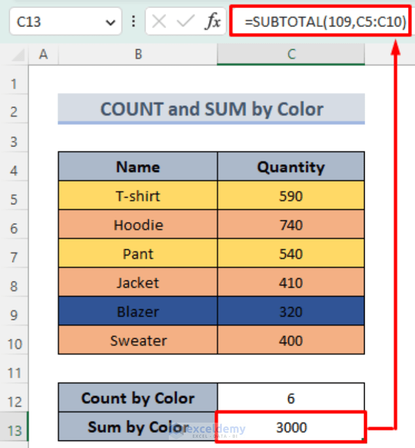
Task: Open Insert Function fx button
Action: pyautogui.click(x=213, y=22)
